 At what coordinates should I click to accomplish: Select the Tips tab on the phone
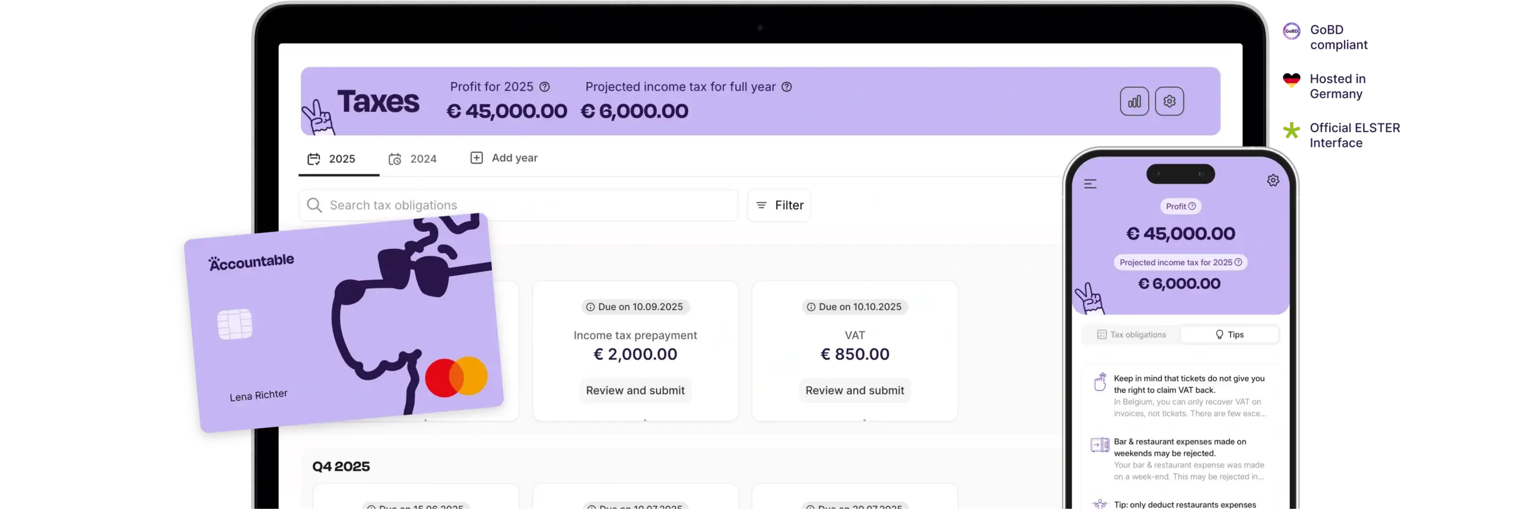[x=1229, y=335]
